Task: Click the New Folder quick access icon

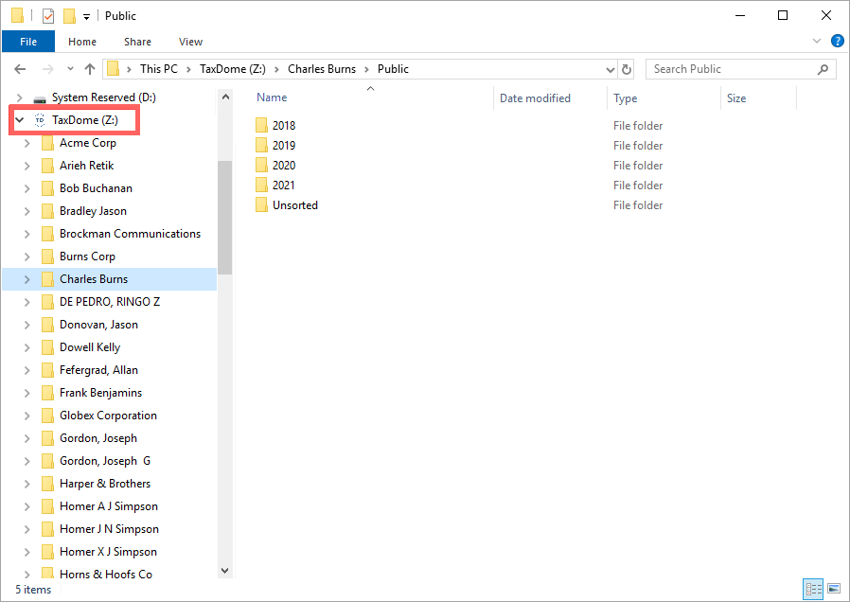Action: [69, 15]
